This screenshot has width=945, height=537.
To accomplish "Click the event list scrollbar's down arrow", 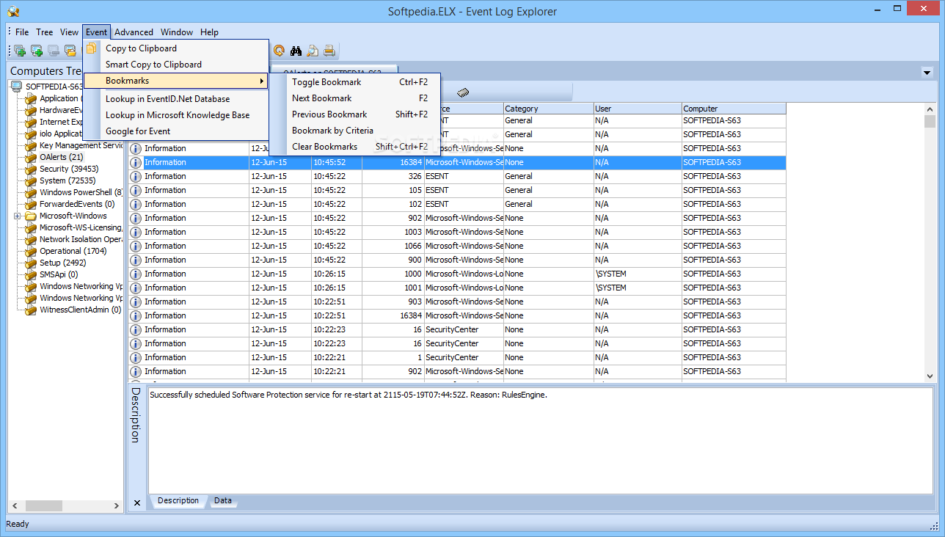I will [930, 376].
